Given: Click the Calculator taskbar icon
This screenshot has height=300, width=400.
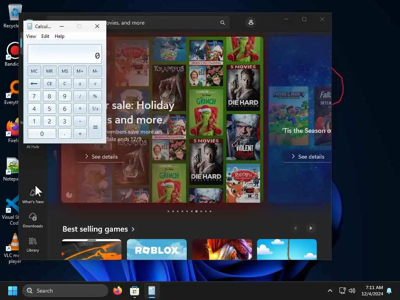Looking at the screenshot, I should 152,291.
